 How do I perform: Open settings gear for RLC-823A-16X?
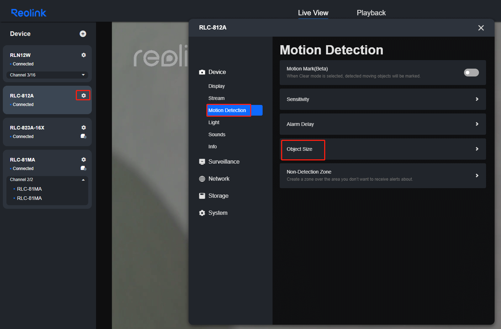[x=84, y=128]
